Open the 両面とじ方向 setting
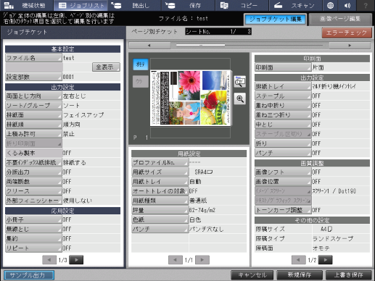The height and width of the screenshot is (281, 375). tap(33, 96)
